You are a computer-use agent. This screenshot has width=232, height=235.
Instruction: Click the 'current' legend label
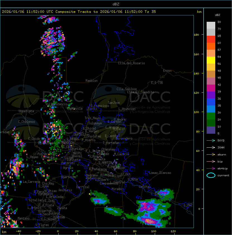223,175
